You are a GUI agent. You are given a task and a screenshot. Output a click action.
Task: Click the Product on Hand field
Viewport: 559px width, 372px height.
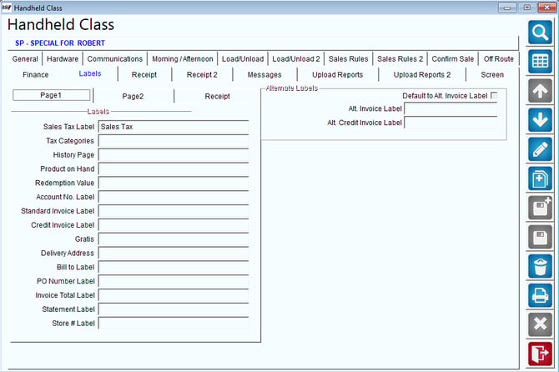(x=174, y=168)
